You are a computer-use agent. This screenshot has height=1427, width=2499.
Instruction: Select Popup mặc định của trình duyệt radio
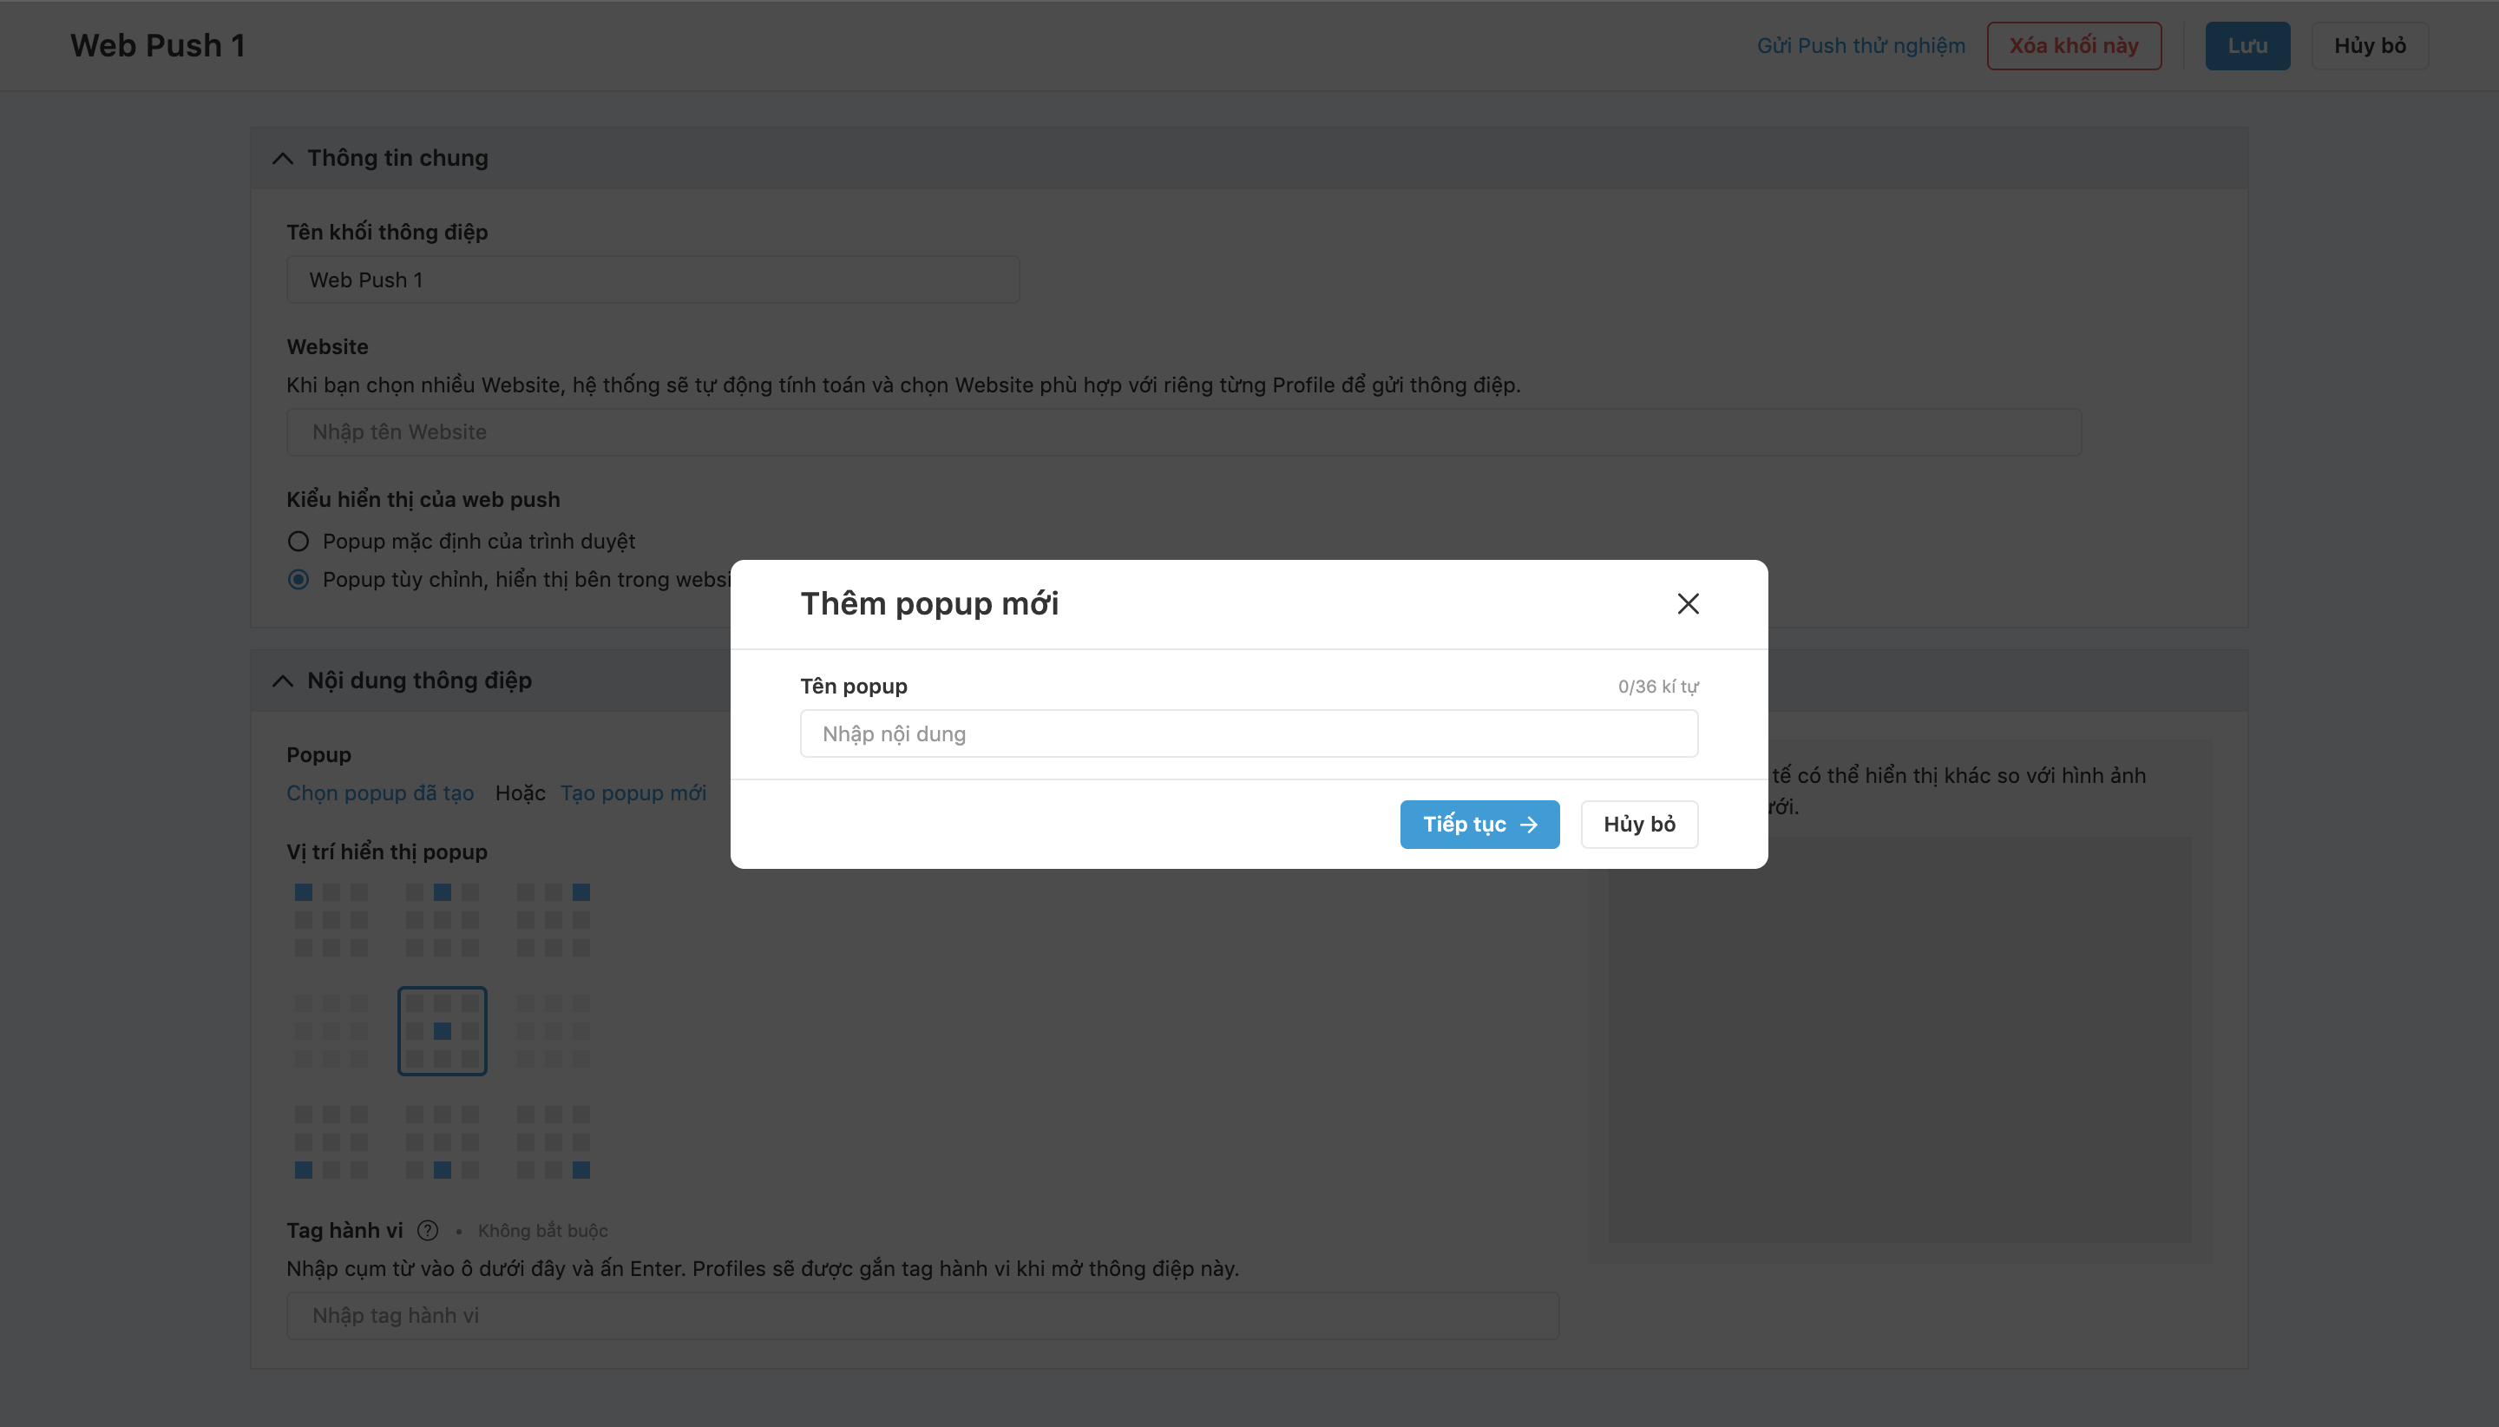tap(298, 541)
